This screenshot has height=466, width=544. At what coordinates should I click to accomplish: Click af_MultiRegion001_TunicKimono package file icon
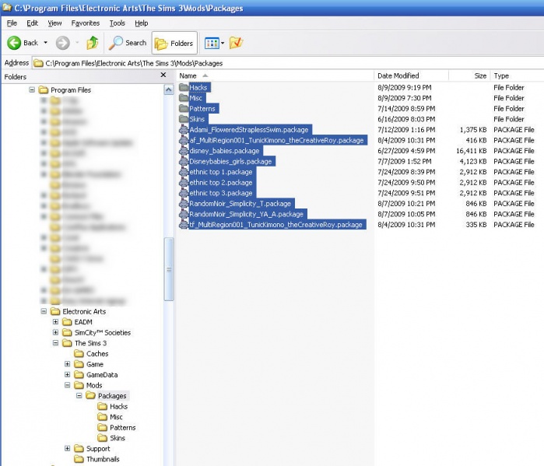pos(184,140)
